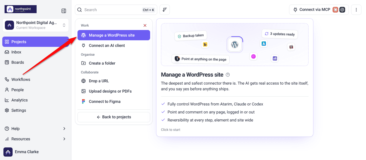This screenshot has width=366, height=160.
Task: Click the red plugin icon at right of illustration
Action: point(291,47)
